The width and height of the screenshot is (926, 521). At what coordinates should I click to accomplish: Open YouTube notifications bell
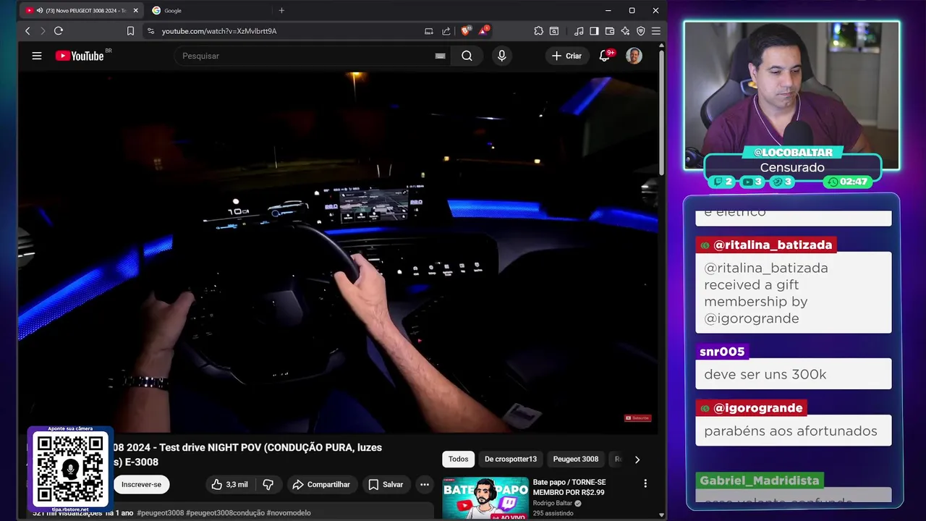[605, 56]
